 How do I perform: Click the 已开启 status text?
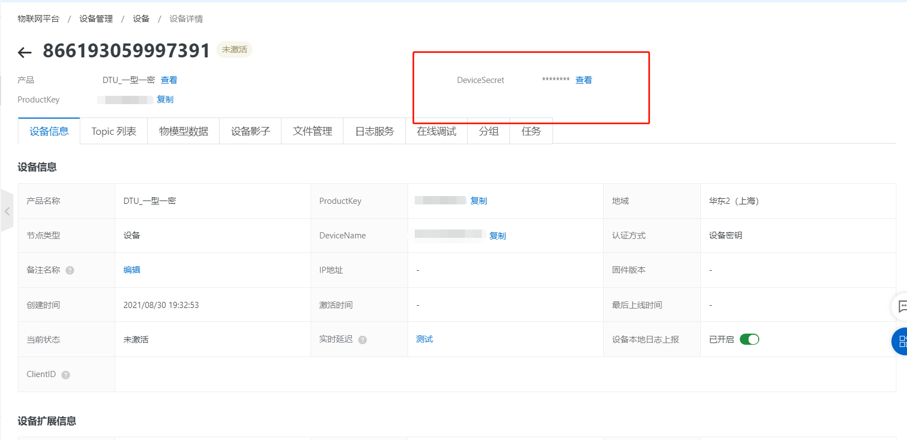point(721,340)
